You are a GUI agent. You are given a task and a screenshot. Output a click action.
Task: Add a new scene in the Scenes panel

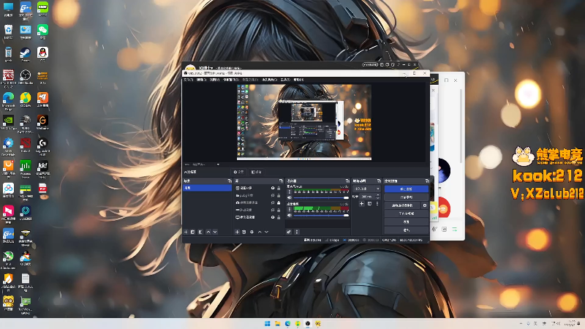click(x=186, y=232)
